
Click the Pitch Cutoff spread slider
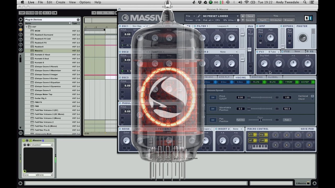coord(260,97)
